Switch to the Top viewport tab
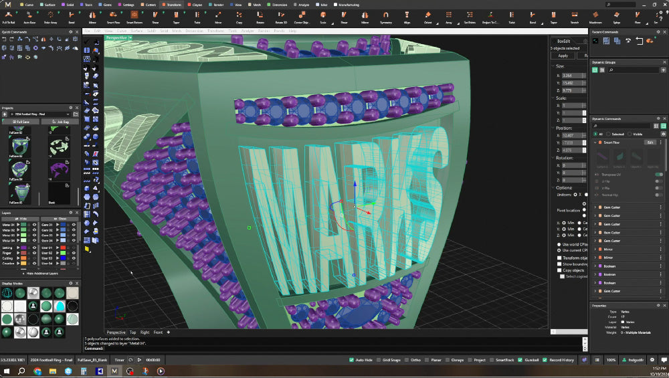 pyautogui.click(x=132, y=333)
